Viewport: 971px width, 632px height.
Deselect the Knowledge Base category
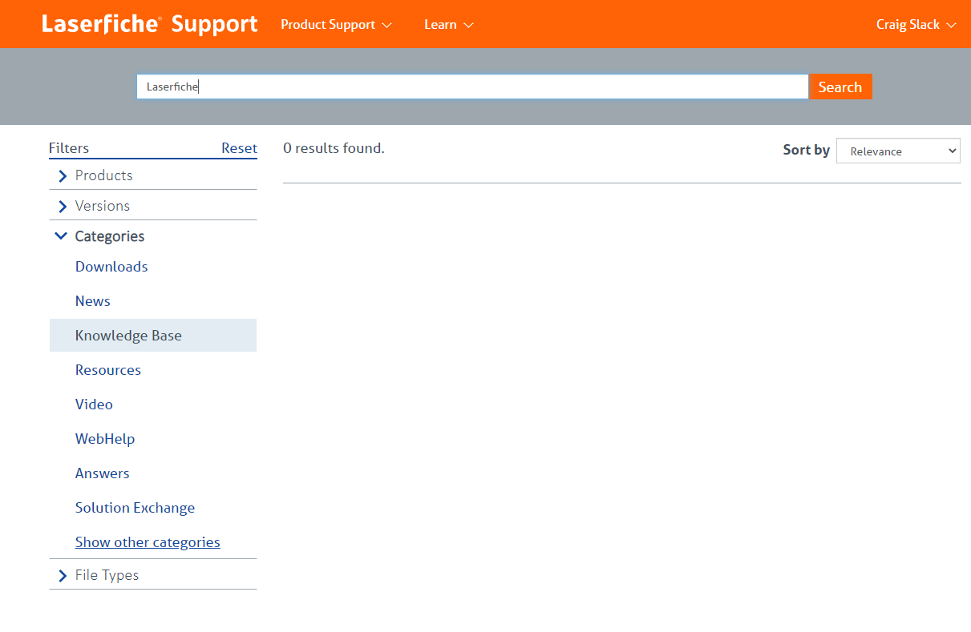pyautogui.click(x=153, y=336)
